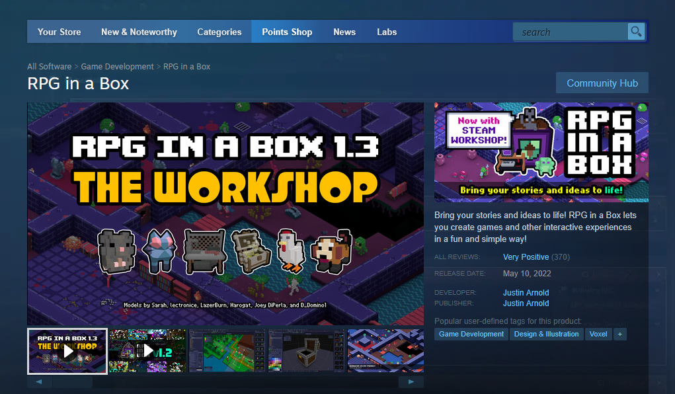Open New & Noteworthy menu
Image resolution: width=675 pixels, height=394 pixels.
click(139, 32)
